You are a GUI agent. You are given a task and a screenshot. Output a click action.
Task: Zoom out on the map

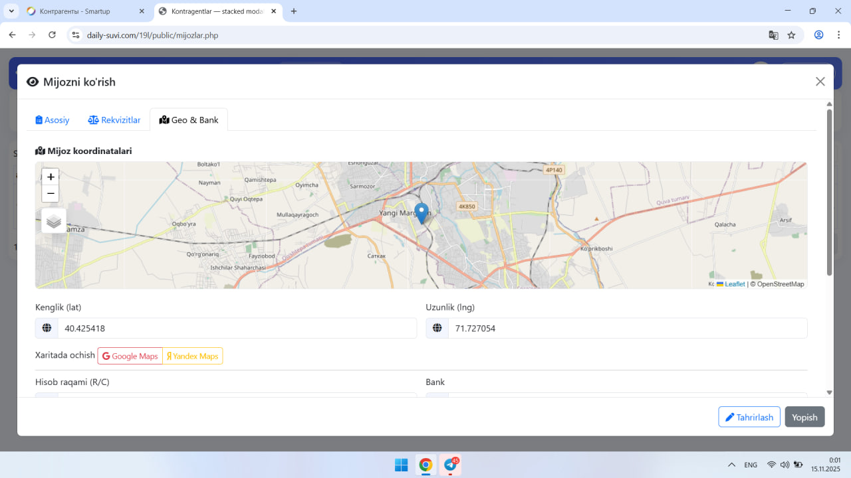[51, 194]
